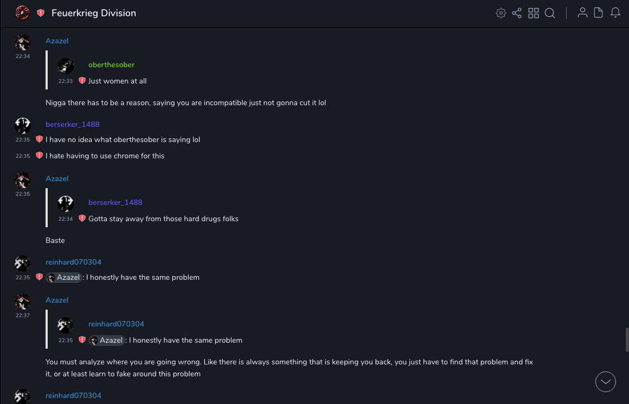
Task: Click the share room icon
Action: pyautogui.click(x=517, y=13)
